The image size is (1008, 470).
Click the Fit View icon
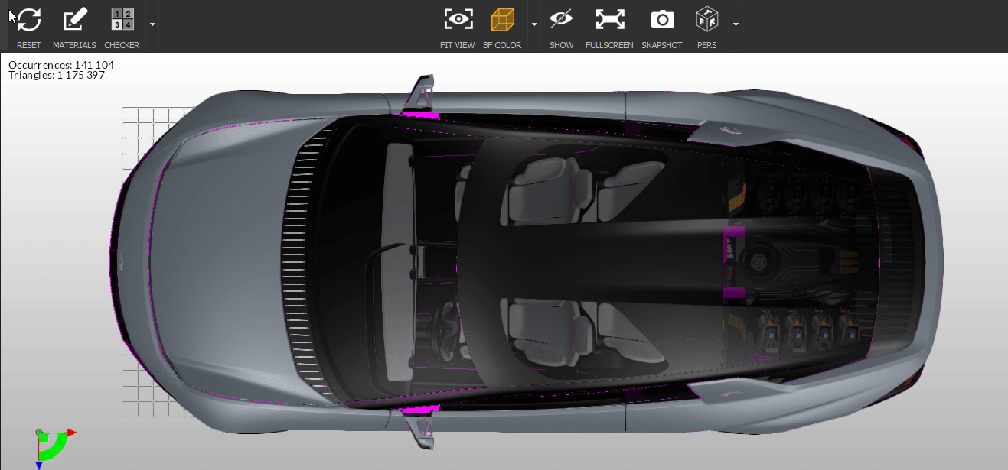pos(458,20)
